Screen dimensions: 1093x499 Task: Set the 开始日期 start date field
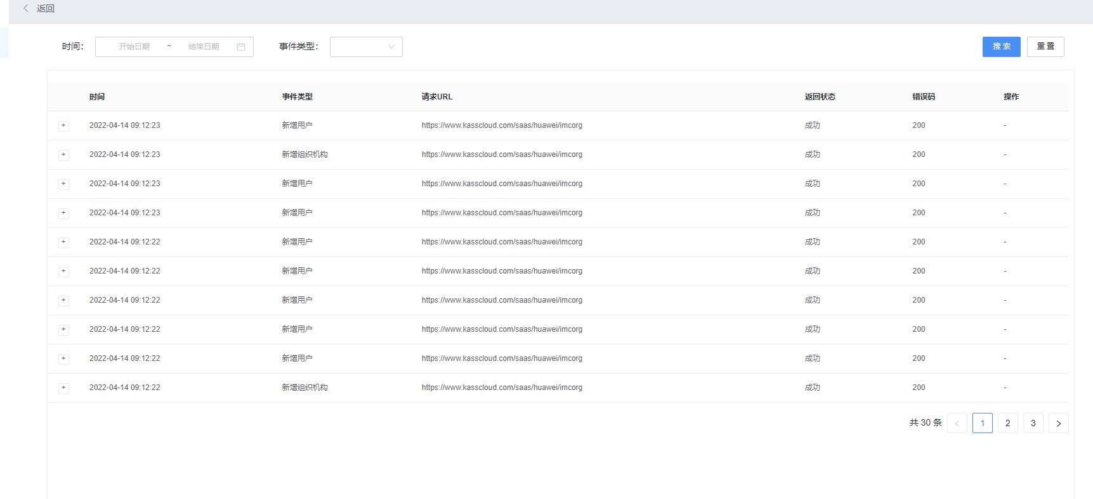coord(134,47)
